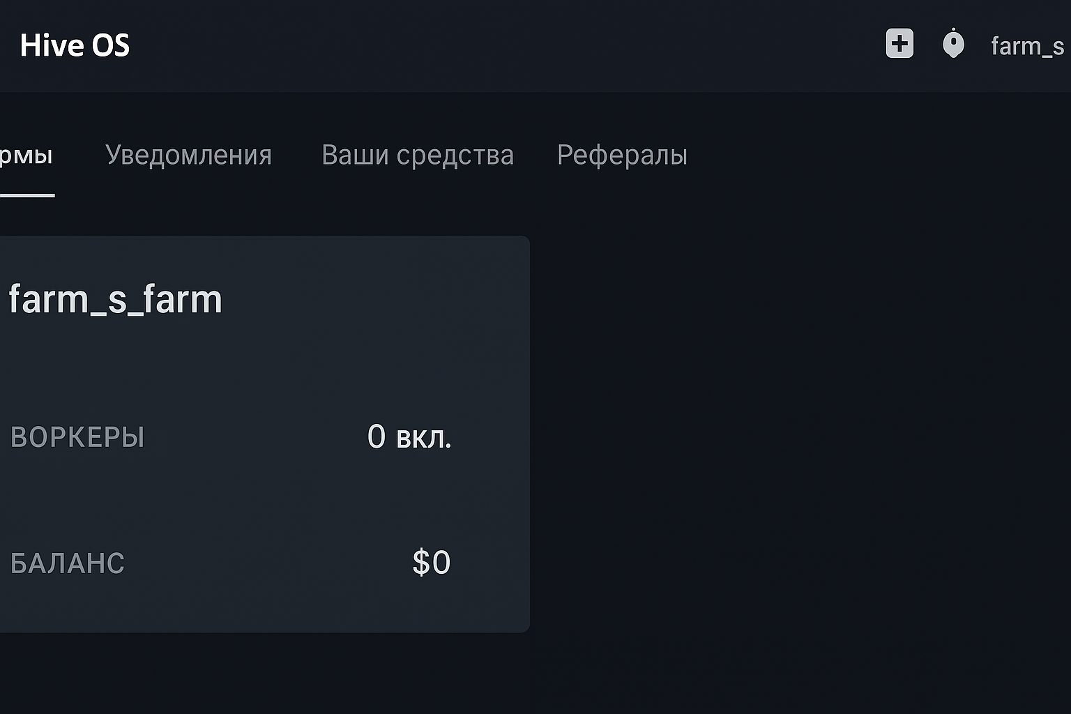Tap the avatar icon in the top-right corner
The height and width of the screenshot is (714, 1071).
click(953, 43)
